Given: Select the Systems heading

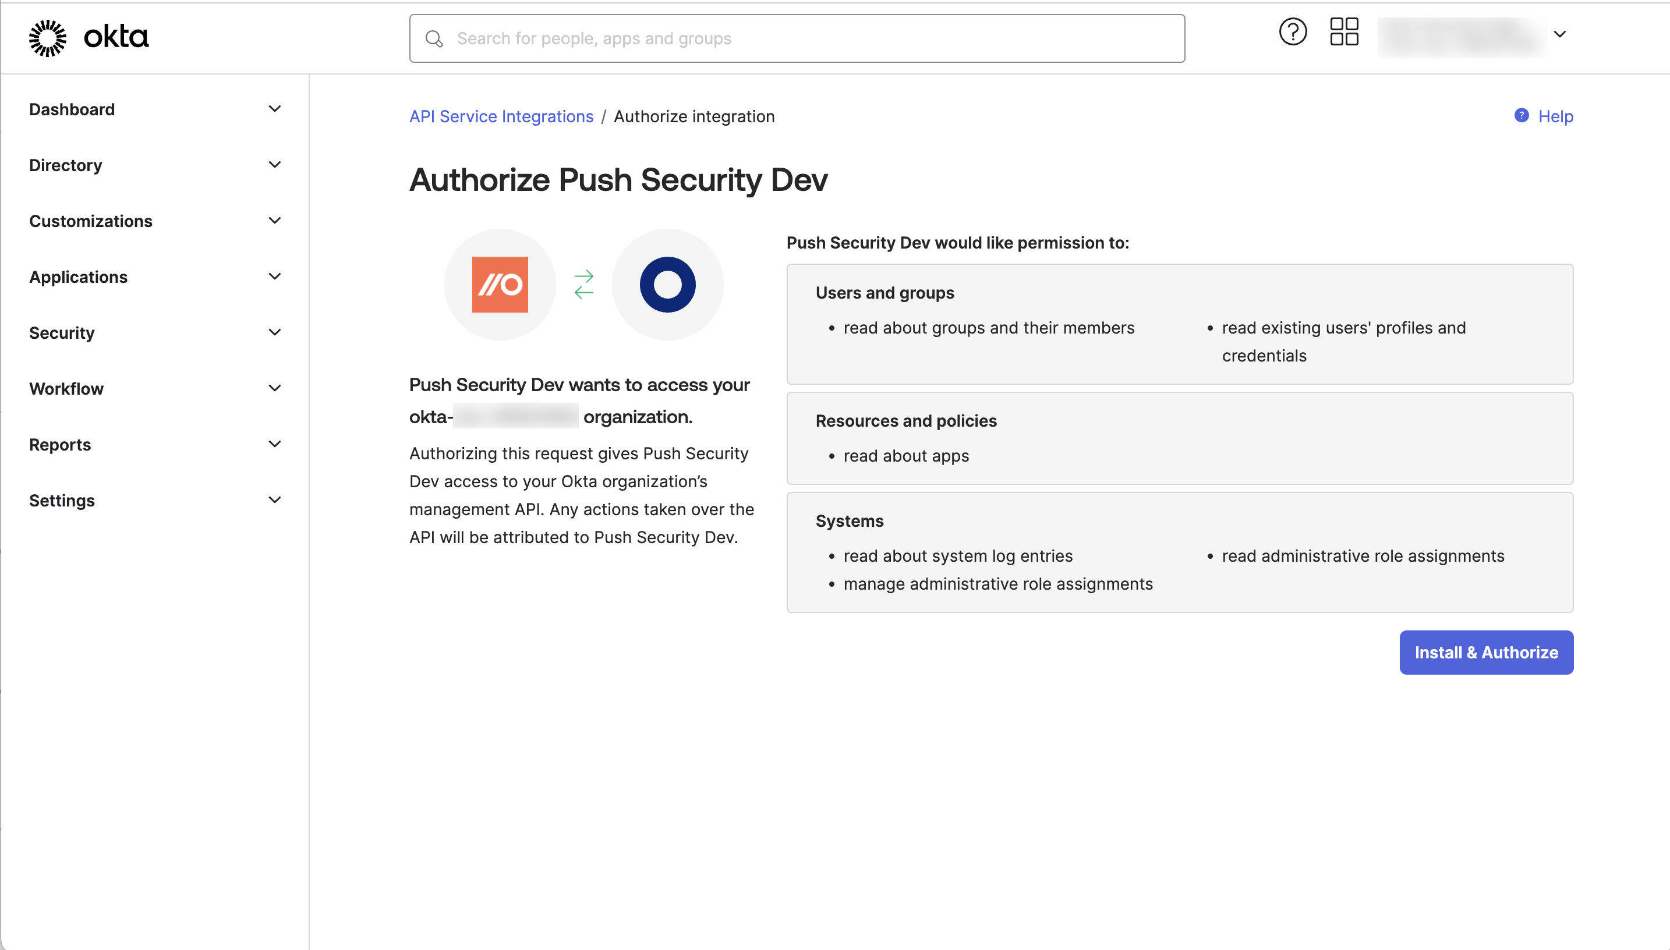Looking at the screenshot, I should [x=849, y=522].
